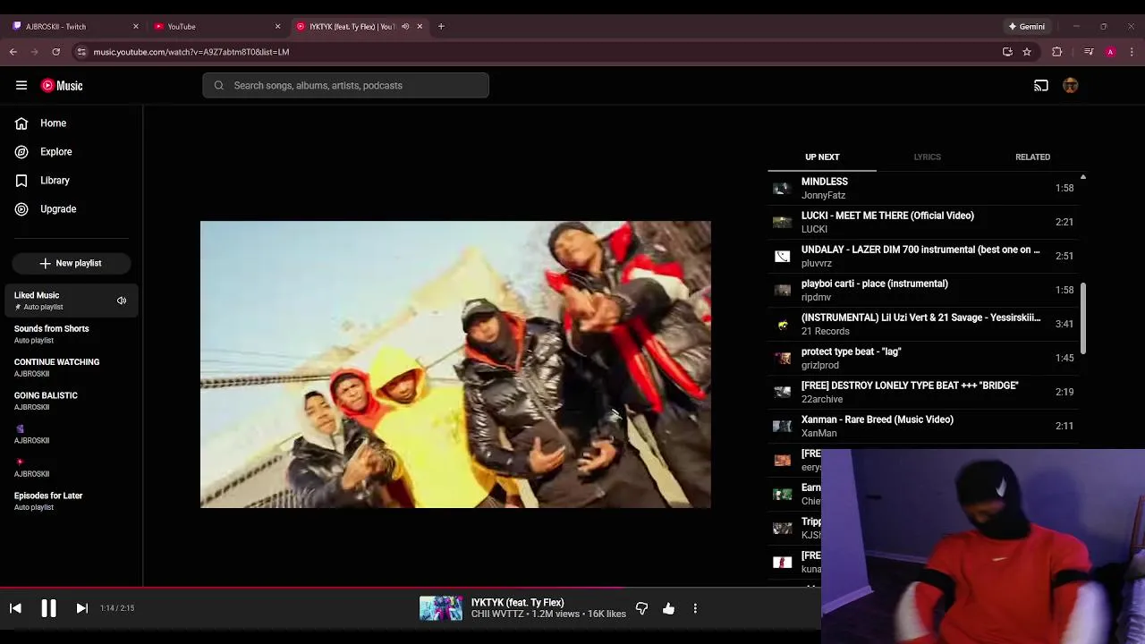This screenshot has height=644, width=1145.
Task: Open the Chrome extensions puzzle icon
Action: pyautogui.click(x=1056, y=52)
